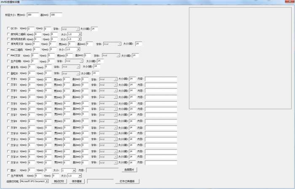295x189 pixels.
Task: Expand the 图片 size dropdown
Action: [x=68, y=170]
